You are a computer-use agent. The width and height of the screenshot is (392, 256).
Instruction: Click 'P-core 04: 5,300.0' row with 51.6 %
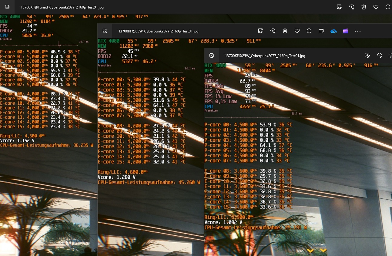tap(142, 100)
